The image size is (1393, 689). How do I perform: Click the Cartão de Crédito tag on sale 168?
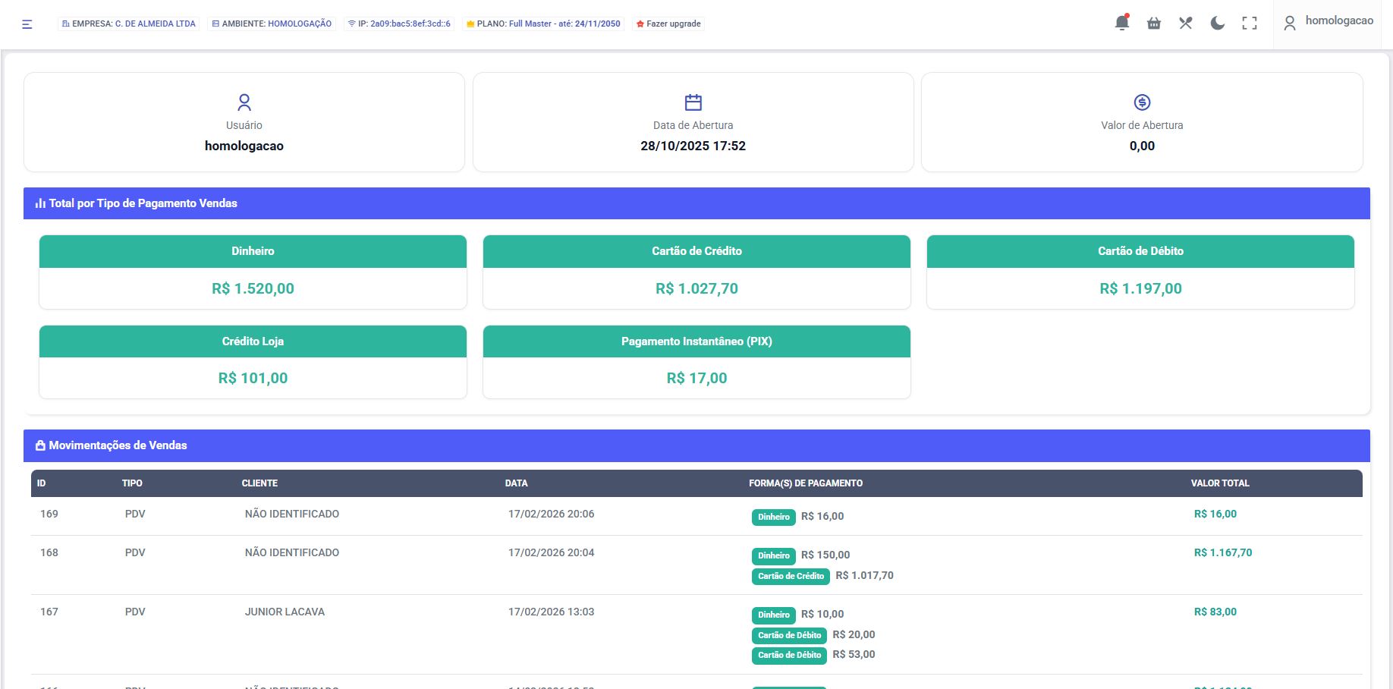[791, 576]
